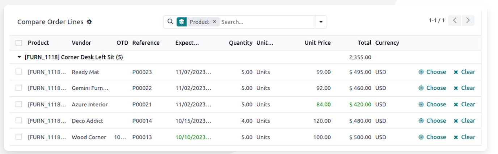Sort by Vendor column header
The height and width of the screenshot is (154, 498).
pyautogui.click(x=81, y=43)
